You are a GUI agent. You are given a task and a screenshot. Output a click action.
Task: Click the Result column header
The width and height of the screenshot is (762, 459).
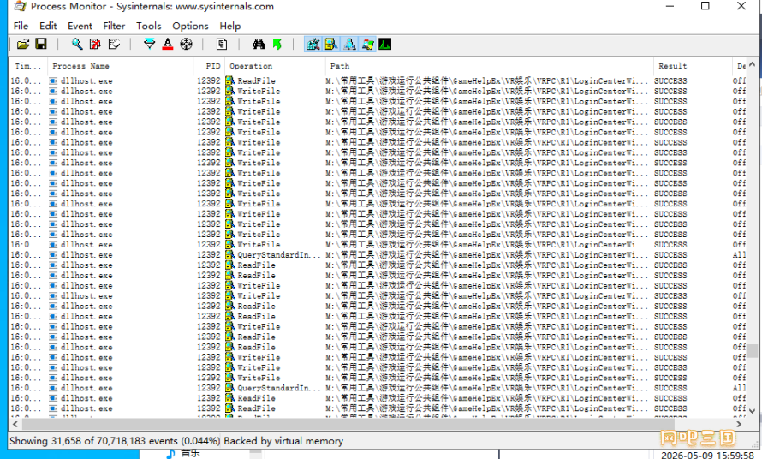pyautogui.click(x=693, y=66)
